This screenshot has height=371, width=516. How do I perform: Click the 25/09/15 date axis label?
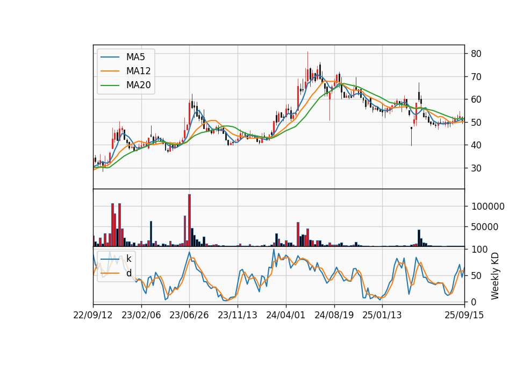pos(464,315)
